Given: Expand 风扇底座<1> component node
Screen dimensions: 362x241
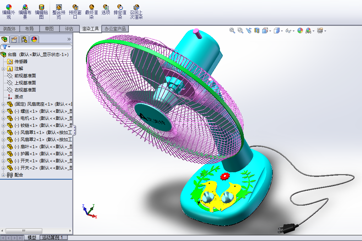Looking at the screenshot, I should (x=3, y=104).
